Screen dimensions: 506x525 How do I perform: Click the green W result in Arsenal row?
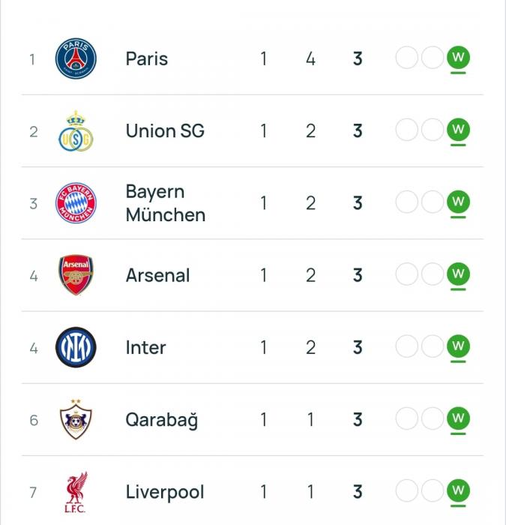pyautogui.click(x=458, y=274)
